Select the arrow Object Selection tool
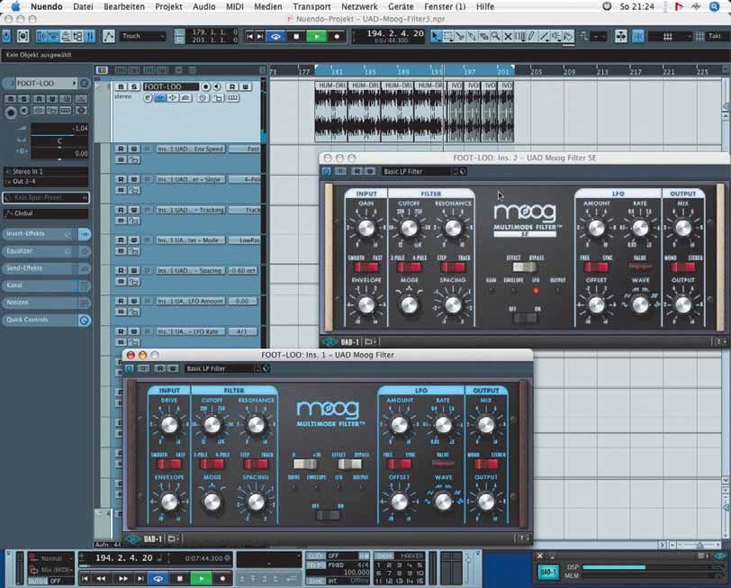Viewport: 731px width, 588px height. coord(436,36)
